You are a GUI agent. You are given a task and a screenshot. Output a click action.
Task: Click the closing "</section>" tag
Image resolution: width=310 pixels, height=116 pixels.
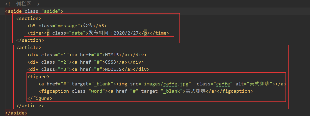(x=30, y=40)
